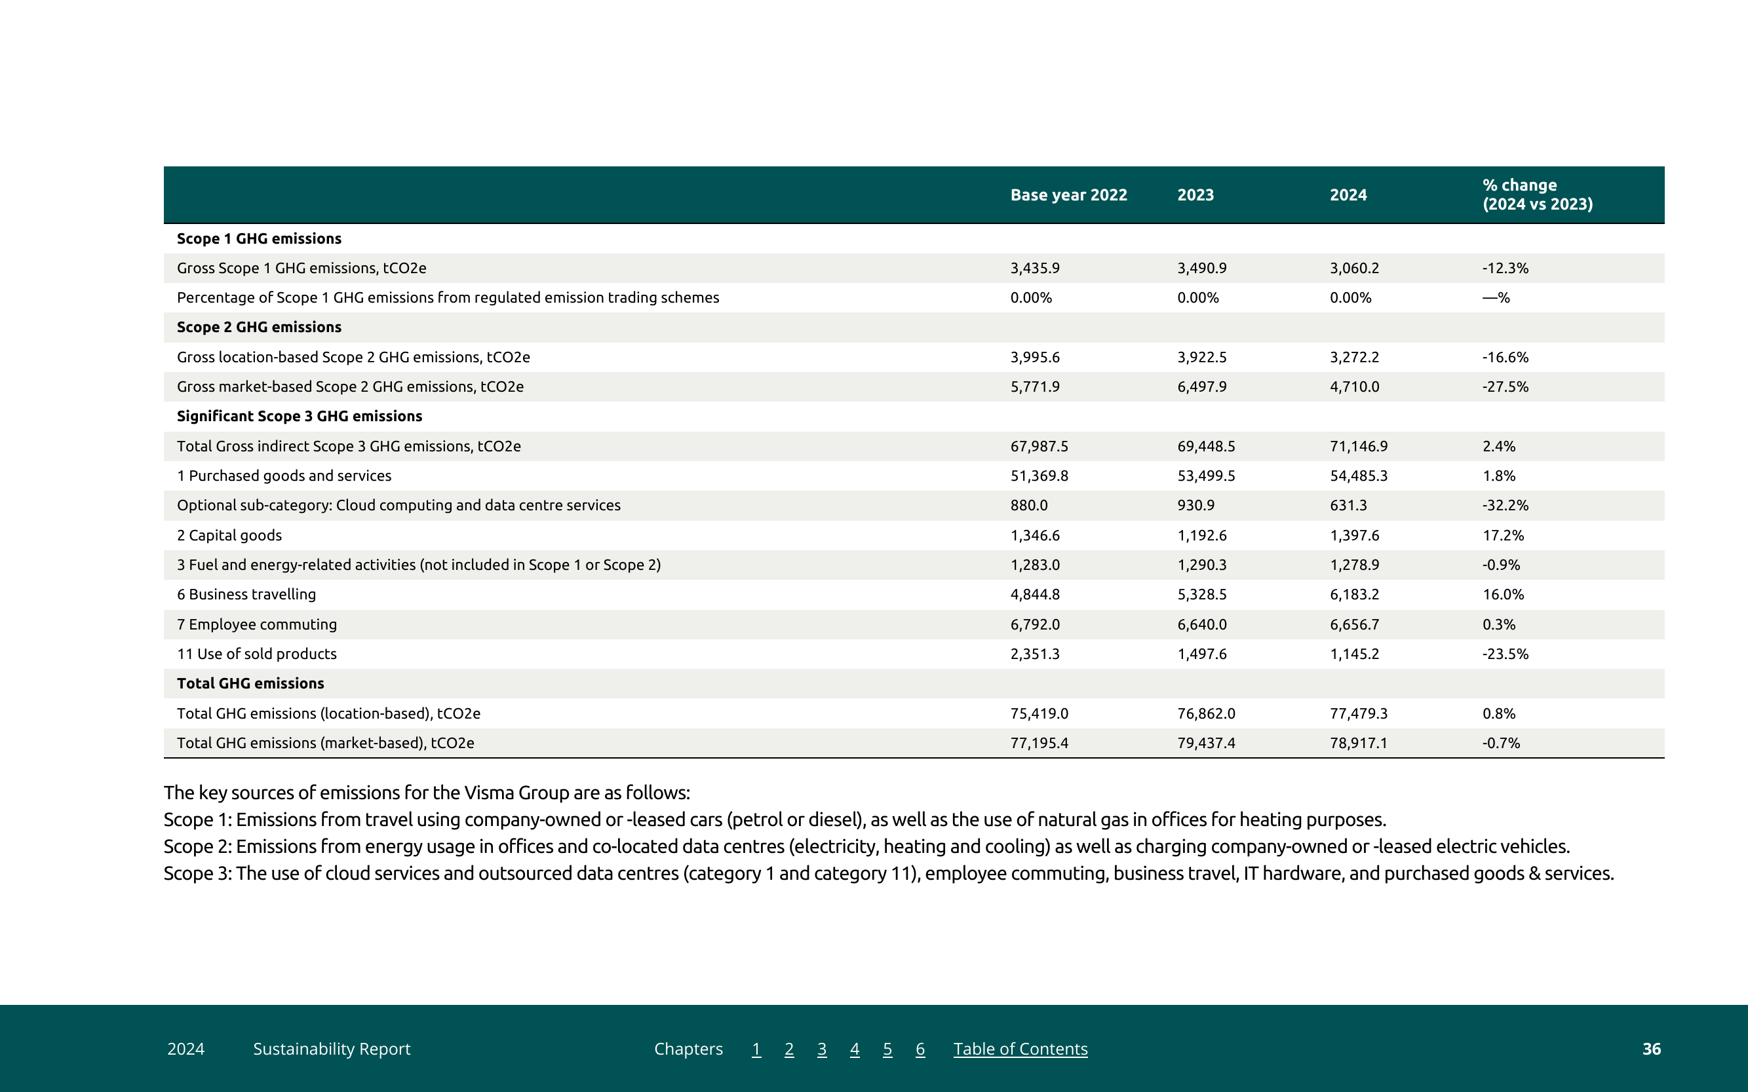Click the -32.2% cloud computing change

point(1505,506)
